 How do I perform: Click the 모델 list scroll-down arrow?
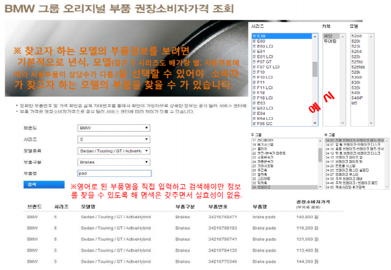coord(371,123)
